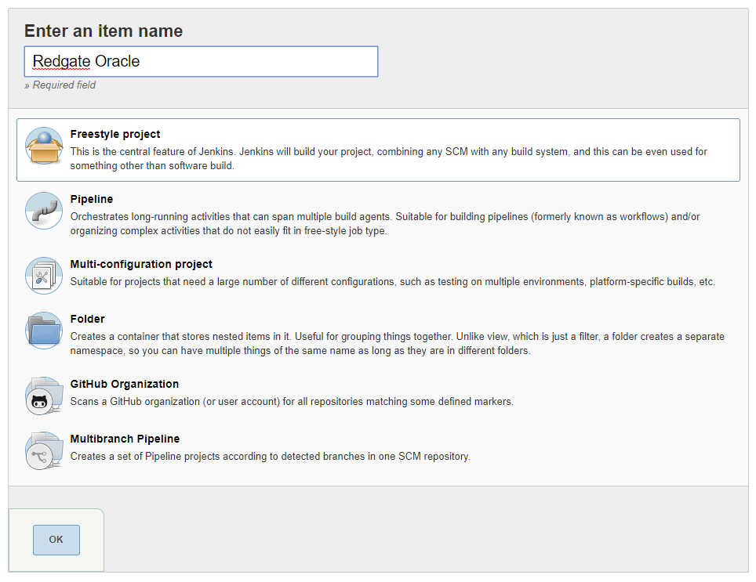
Task: Click the Multi-configuration description about different configurations
Action: pyautogui.click(x=392, y=282)
